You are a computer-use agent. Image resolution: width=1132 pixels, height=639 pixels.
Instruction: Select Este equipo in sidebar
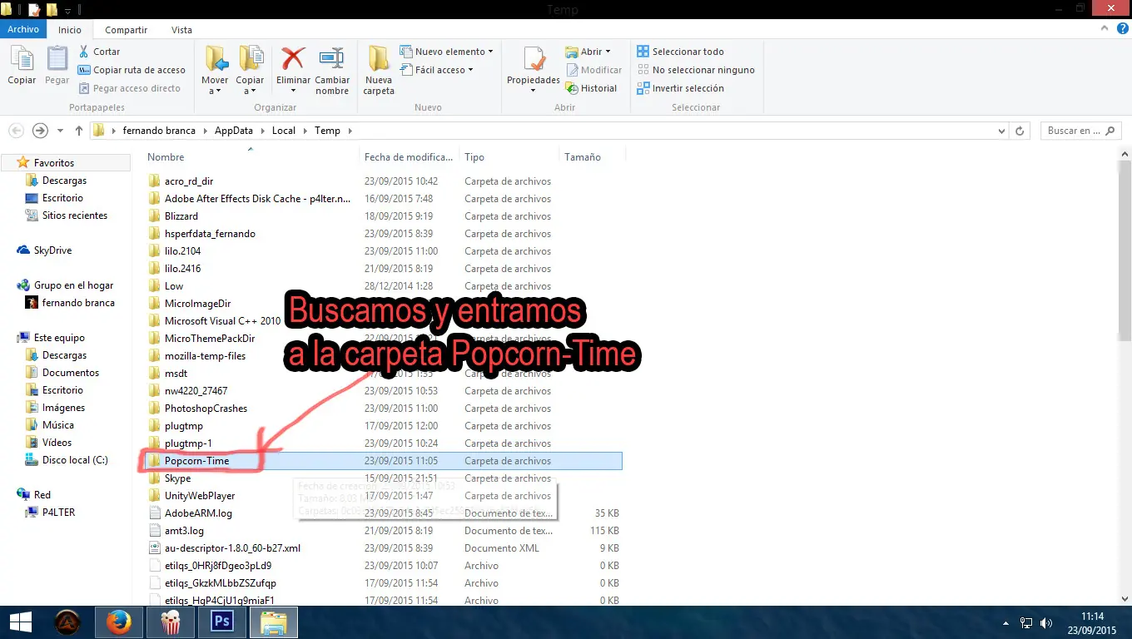pyautogui.click(x=59, y=338)
